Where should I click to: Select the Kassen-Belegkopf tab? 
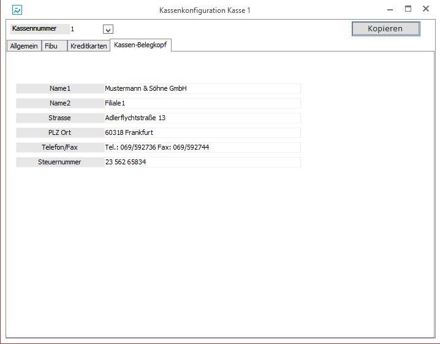pyautogui.click(x=140, y=45)
